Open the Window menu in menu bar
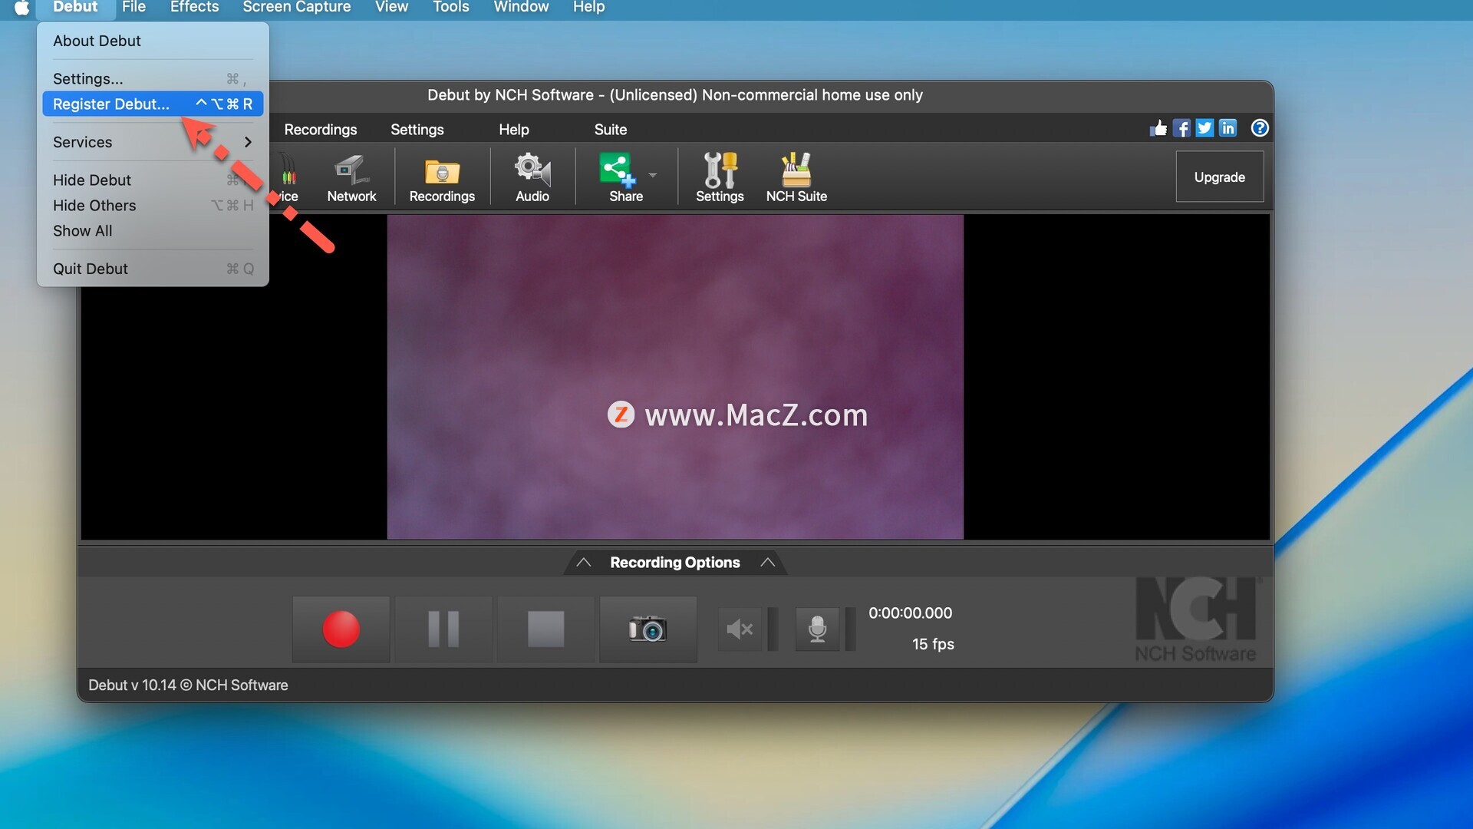Image resolution: width=1473 pixels, height=829 pixels. click(521, 8)
